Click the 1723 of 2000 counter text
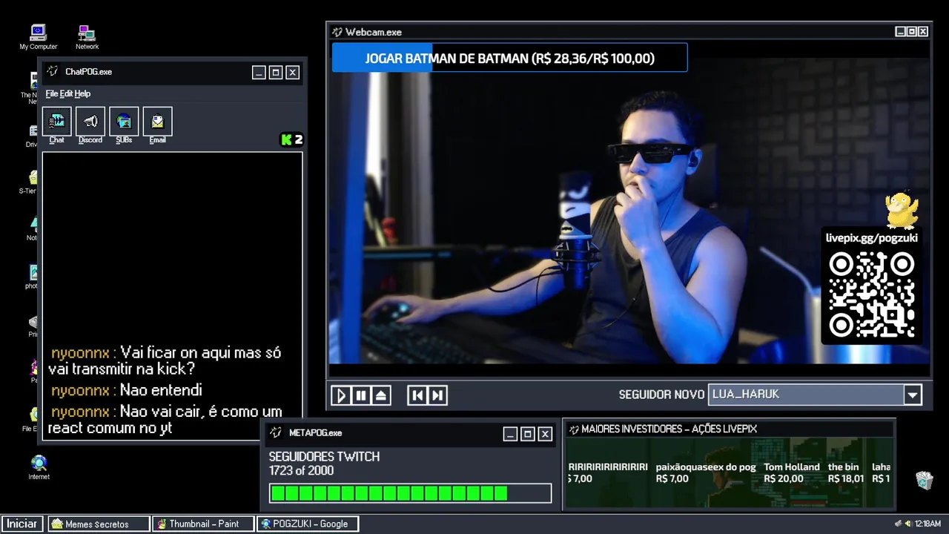The height and width of the screenshot is (534, 949). (301, 471)
